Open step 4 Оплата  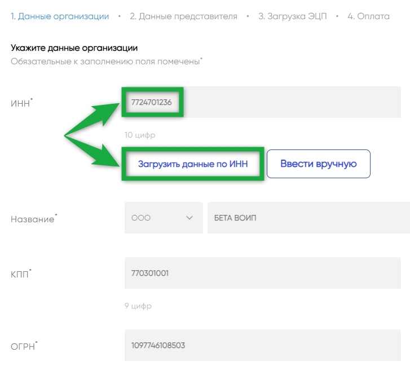pos(368,16)
